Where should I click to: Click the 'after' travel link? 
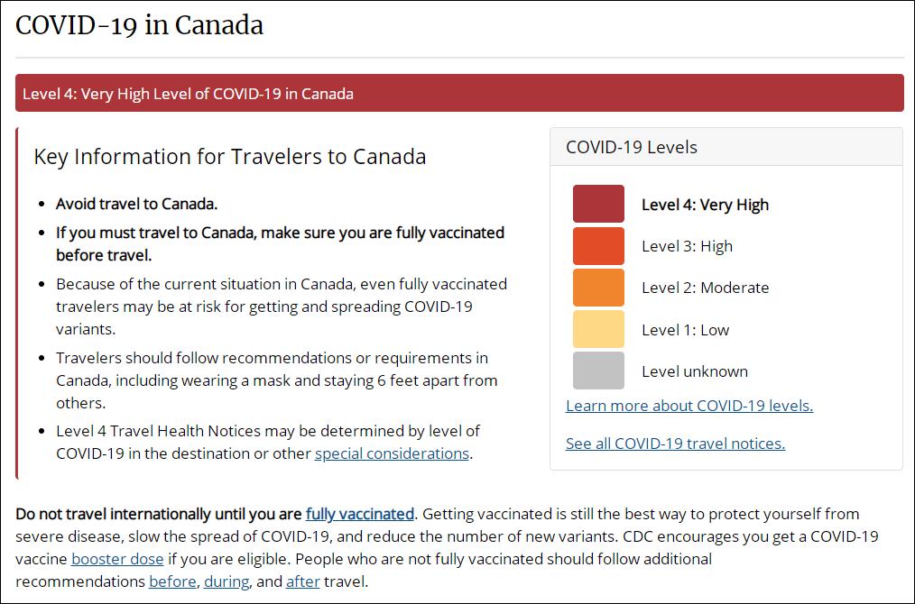click(x=303, y=581)
